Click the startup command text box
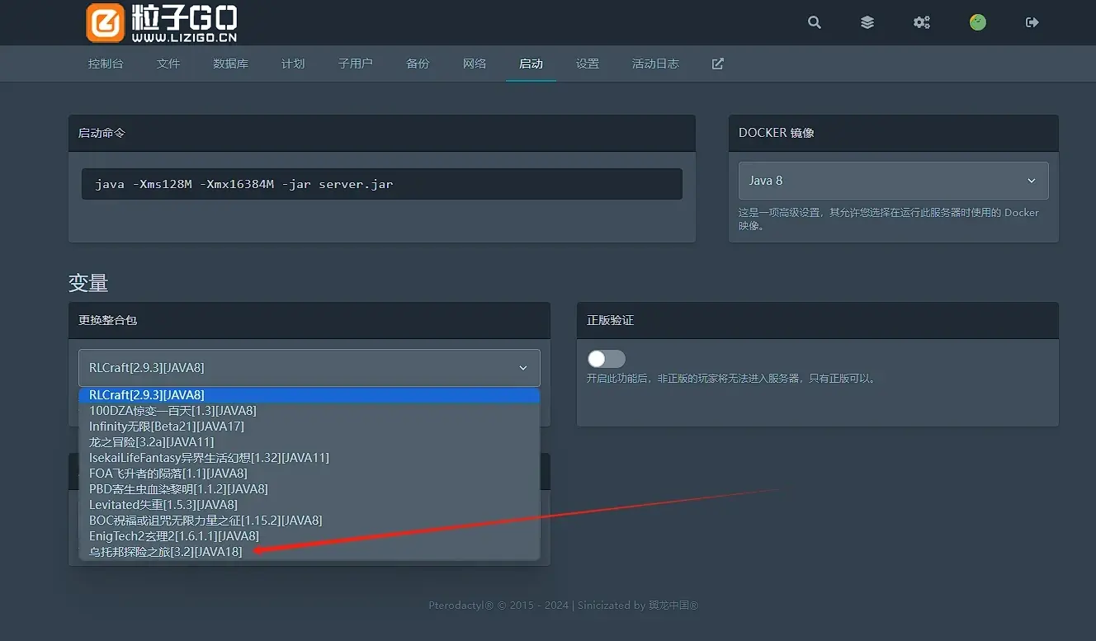 [382, 184]
